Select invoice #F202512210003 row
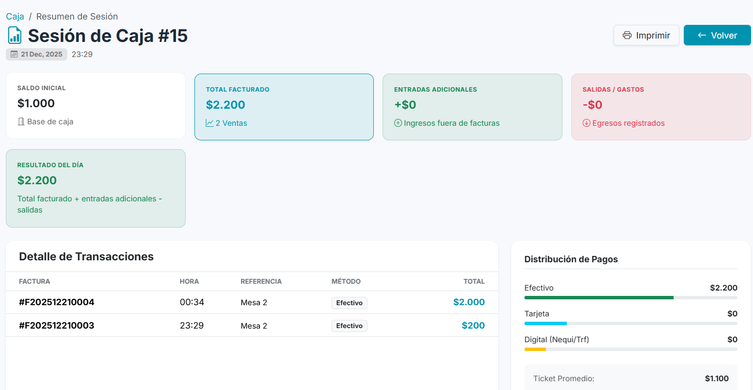Screen dimensions: 753x390 57,326
